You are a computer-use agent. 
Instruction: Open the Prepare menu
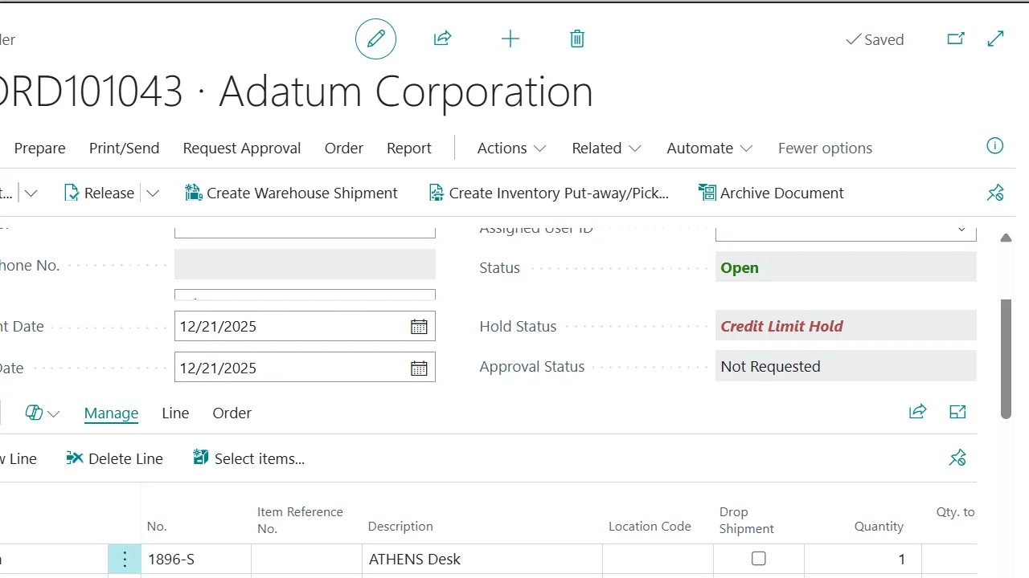tap(40, 149)
